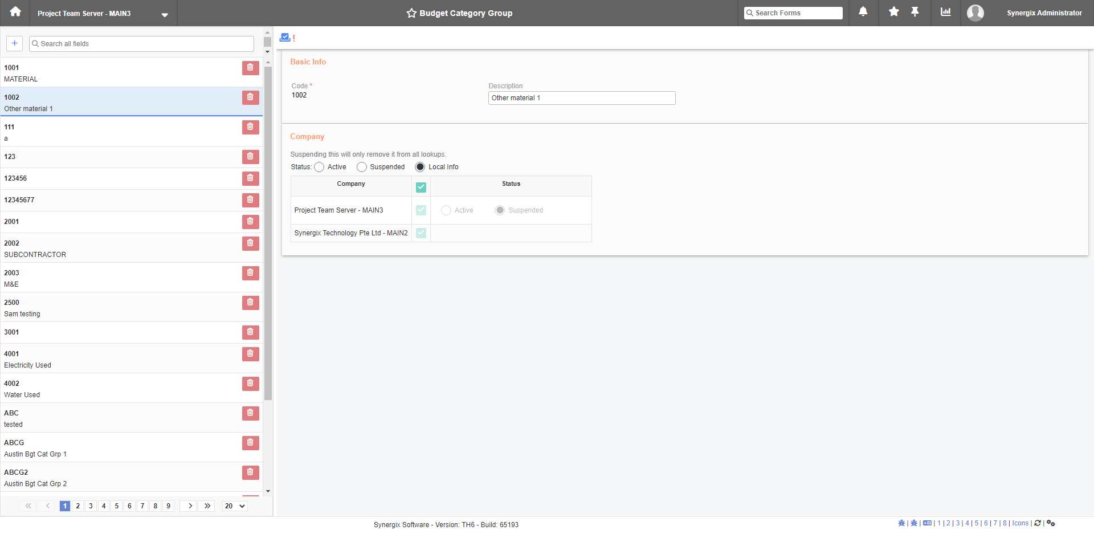1094x534 pixels.
Task: Click the save icon above Basic Info
Action: click(x=285, y=37)
